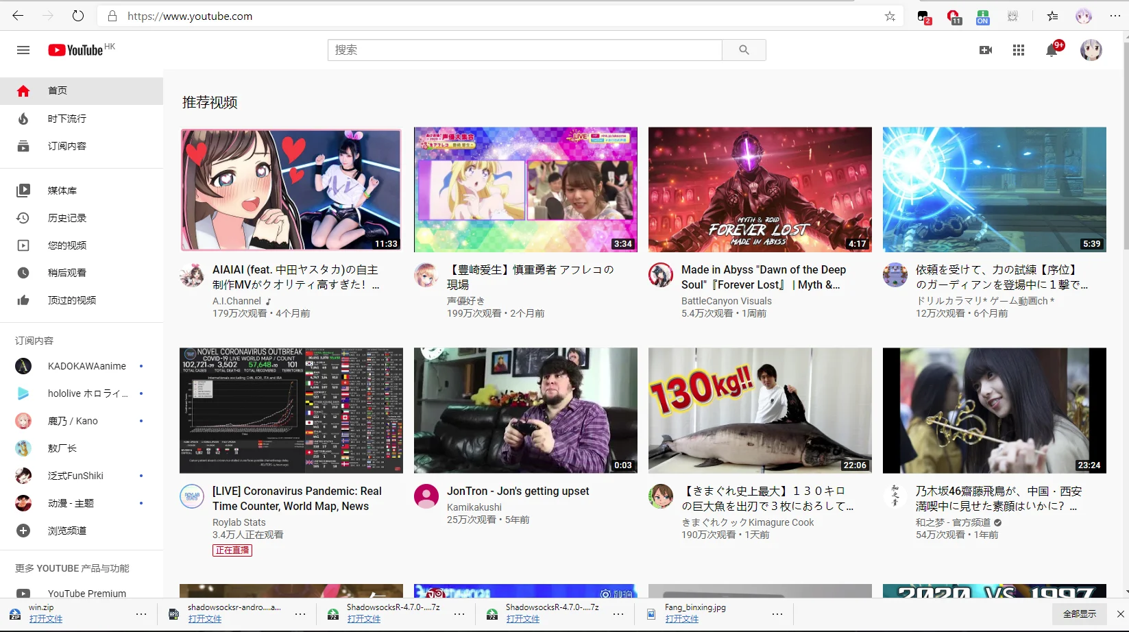Open options for Fang_binxing.jpg download

pos(777,614)
